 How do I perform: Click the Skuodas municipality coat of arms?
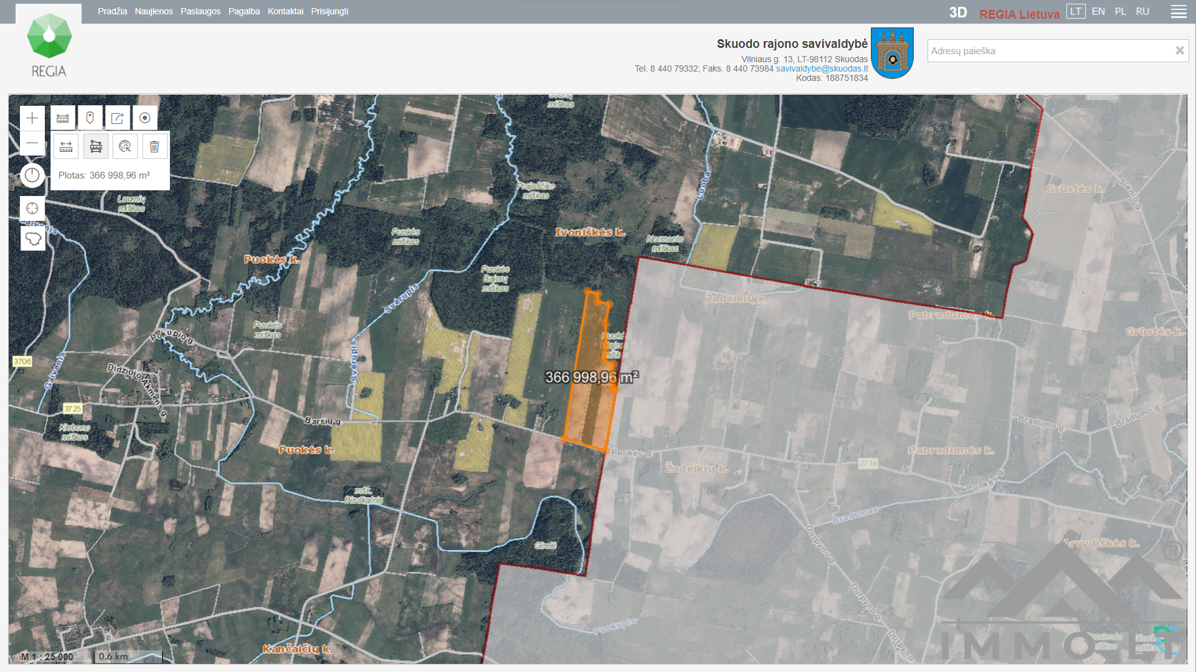click(x=892, y=53)
